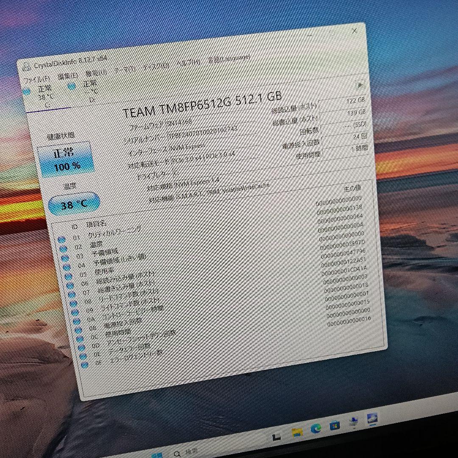Click the 38 °C temperature button

click(74, 204)
